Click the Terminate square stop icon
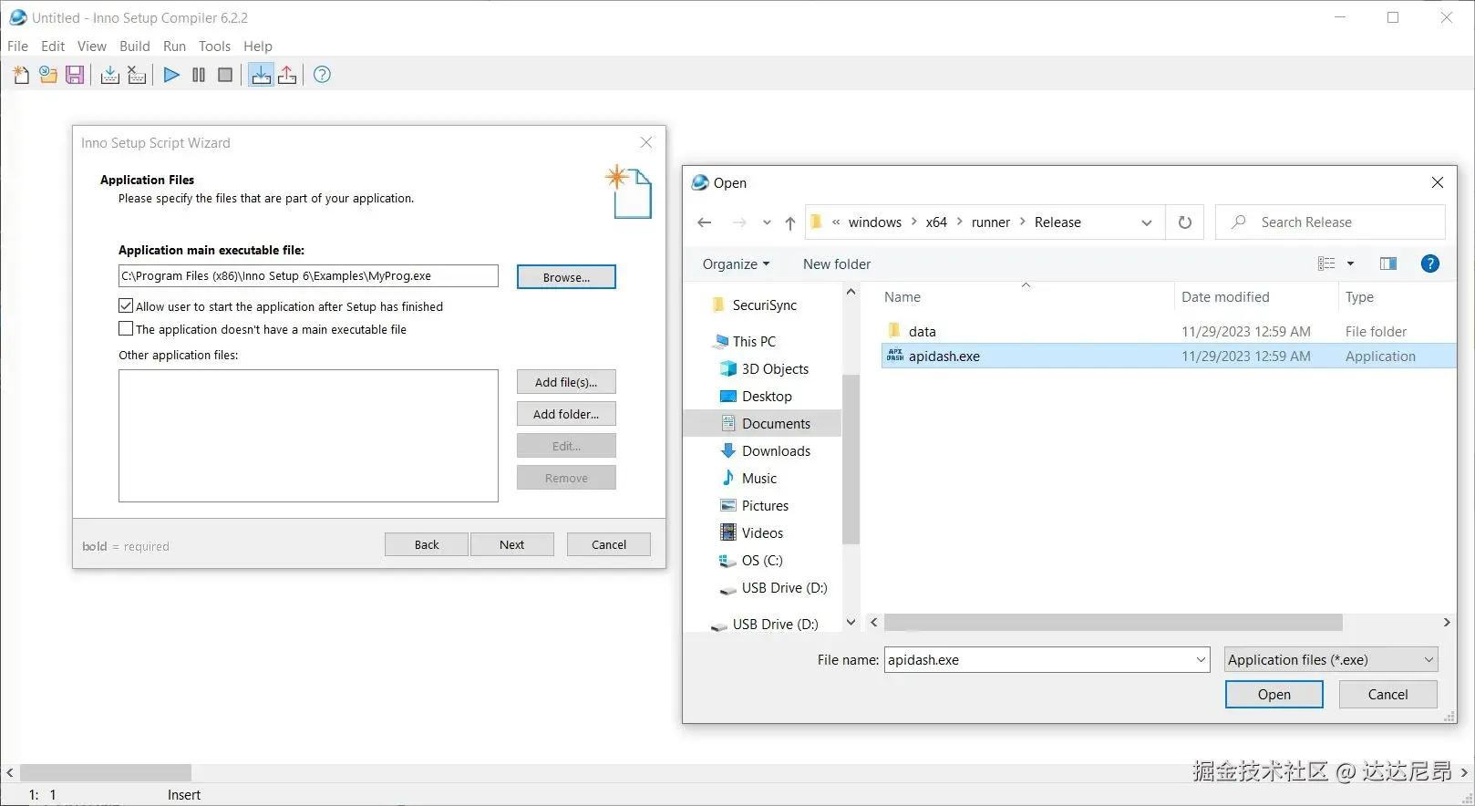 225,75
